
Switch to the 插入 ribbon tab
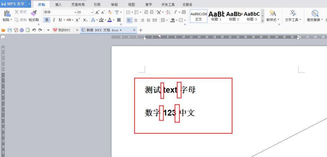point(59,4)
